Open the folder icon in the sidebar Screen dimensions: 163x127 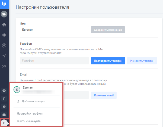(x=4, y=14)
